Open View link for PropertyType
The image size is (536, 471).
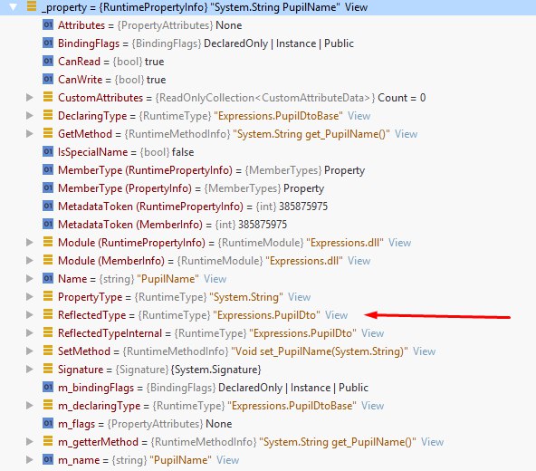pyautogui.click(x=299, y=297)
